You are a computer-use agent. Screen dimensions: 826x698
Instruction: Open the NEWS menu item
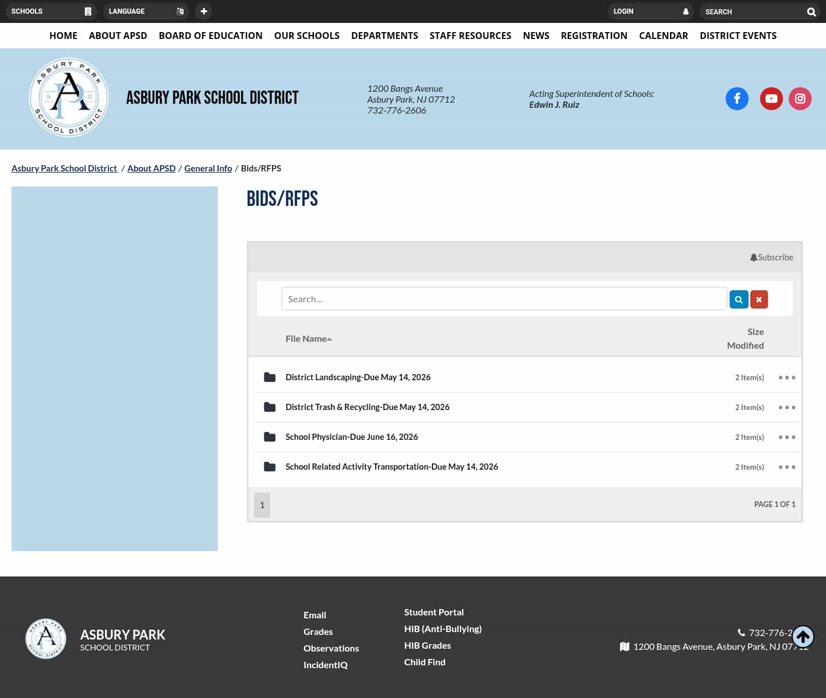tap(536, 36)
